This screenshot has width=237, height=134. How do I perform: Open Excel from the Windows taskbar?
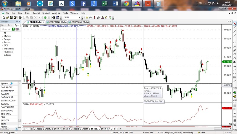105,4
